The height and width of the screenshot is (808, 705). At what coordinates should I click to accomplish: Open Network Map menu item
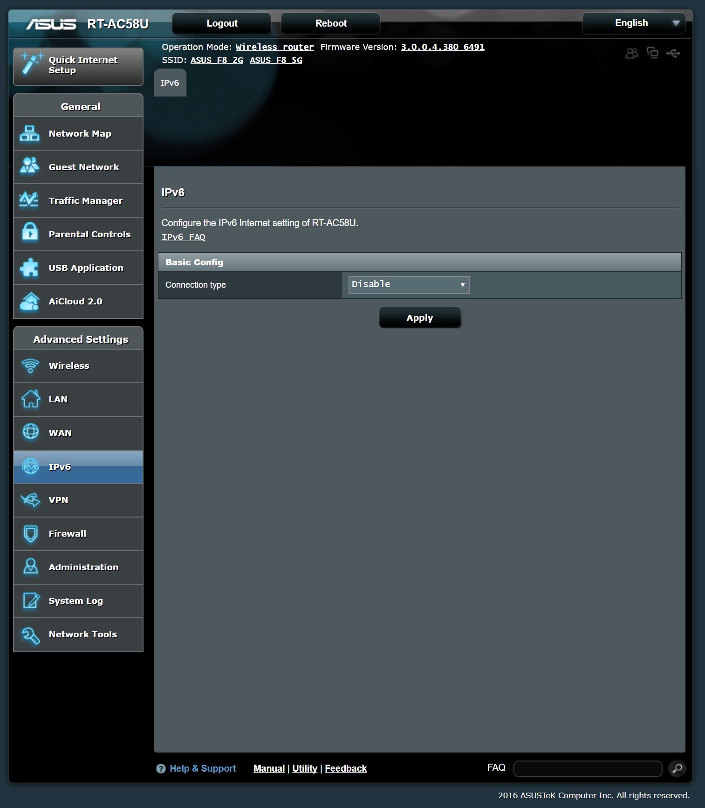click(x=78, y=134)
